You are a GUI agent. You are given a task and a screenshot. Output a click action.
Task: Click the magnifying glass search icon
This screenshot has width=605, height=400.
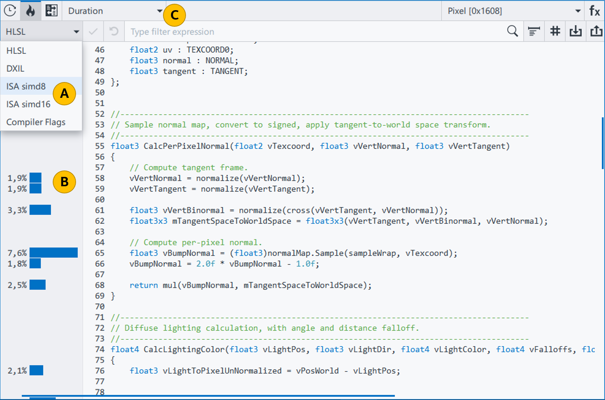pyautogui.click(x=512, y=31)
